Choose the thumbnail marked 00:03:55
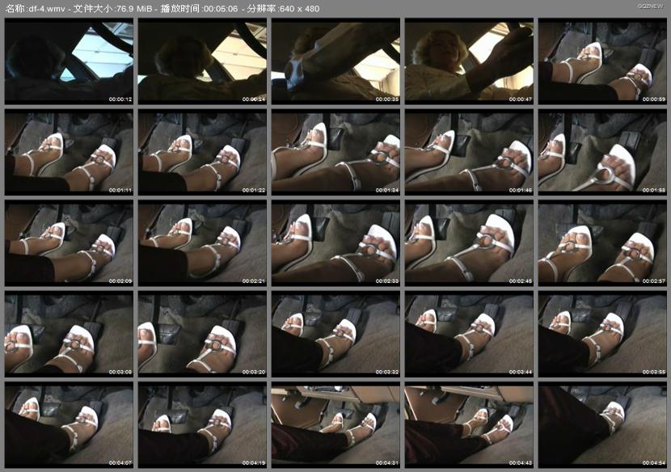 click(x=602, y=334)
